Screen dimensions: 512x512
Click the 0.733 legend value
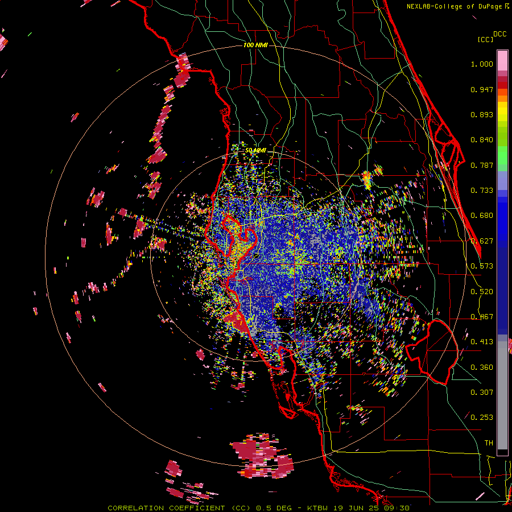point(482,191)
